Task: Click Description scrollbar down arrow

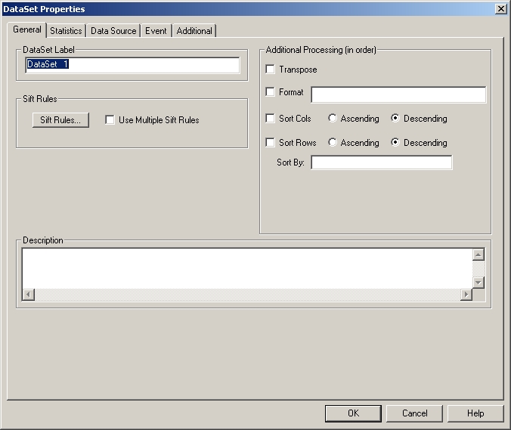Action: (x=478, y=282)
